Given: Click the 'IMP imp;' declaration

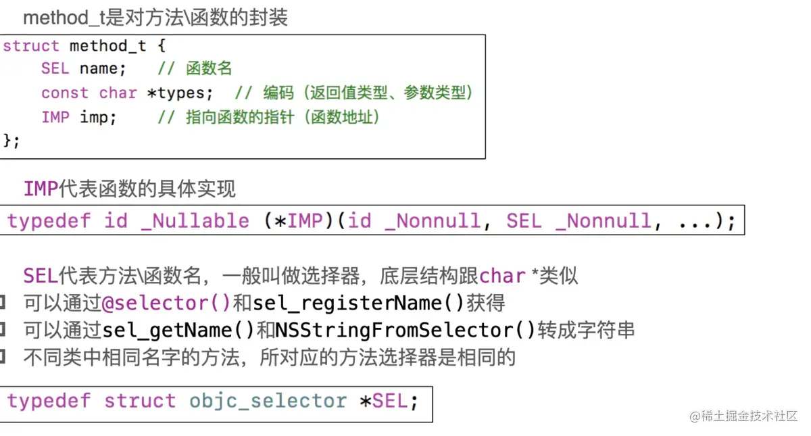Looking at the screenshot, I should click(x=79, y=117).
